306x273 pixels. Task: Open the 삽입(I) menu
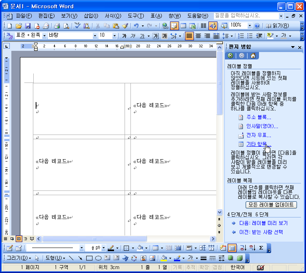91,16
